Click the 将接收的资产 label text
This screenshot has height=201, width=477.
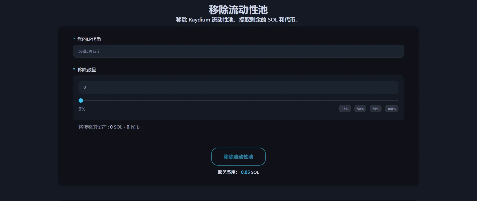point(93,127)
